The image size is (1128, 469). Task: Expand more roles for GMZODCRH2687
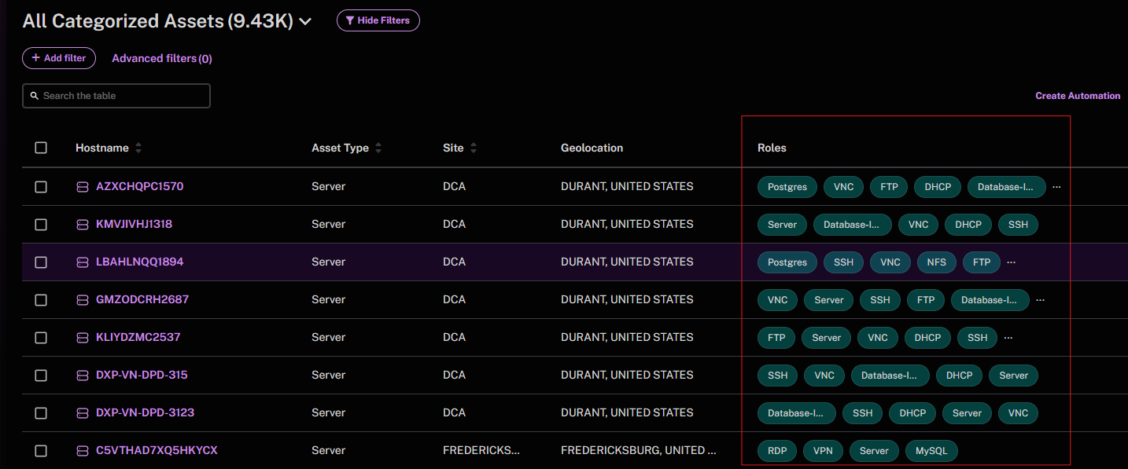coord(1040,300)
